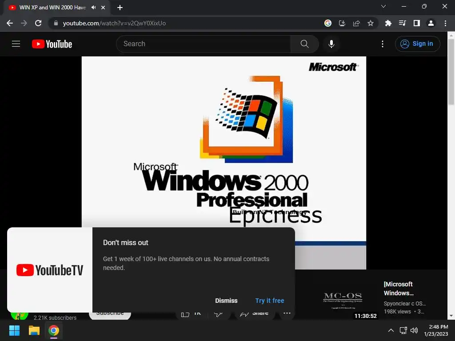Image resolution: width=455 pixels, height=341 pixels.
Task: Open Chrome three-dot menu
Action: 445,23
